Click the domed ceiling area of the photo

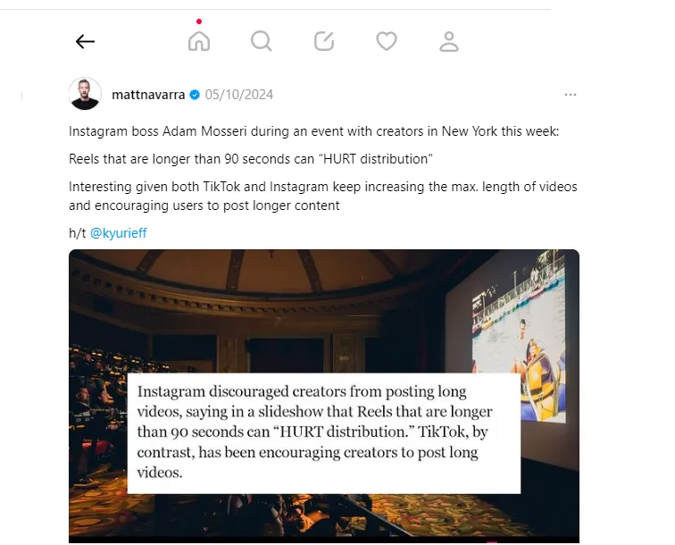pyautogui.click(x=276, y=272)
